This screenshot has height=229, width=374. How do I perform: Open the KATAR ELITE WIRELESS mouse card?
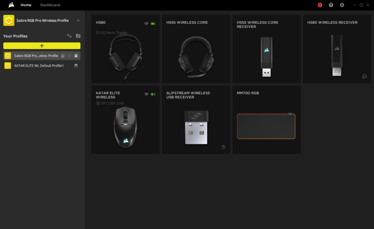pyautogui.click(x=126, y=119)
